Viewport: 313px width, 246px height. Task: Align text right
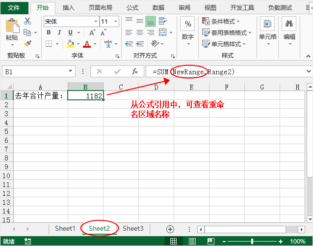coord(151,32)
